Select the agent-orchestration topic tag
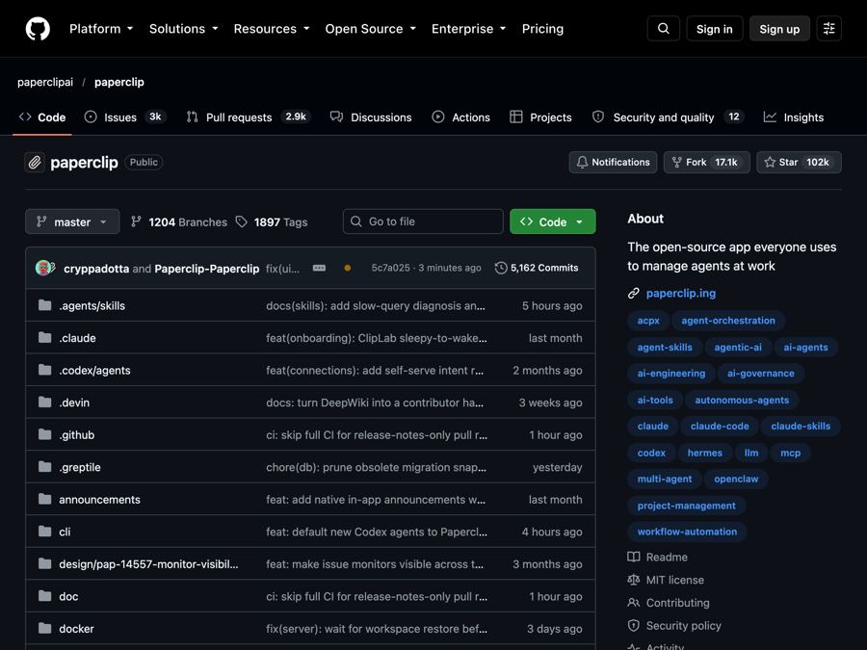The height and width of the screenshot is (650, 867). 728,321
